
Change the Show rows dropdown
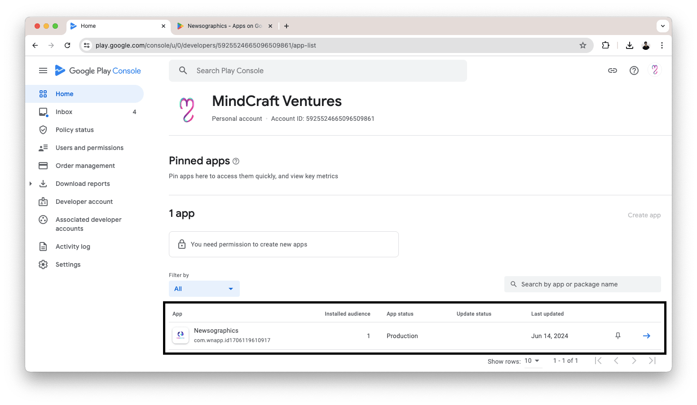pyautogui.click(x=532, y=361)
